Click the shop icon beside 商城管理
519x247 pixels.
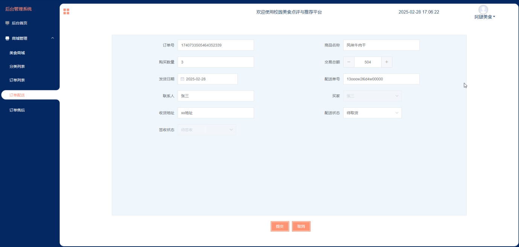(7, 38)
